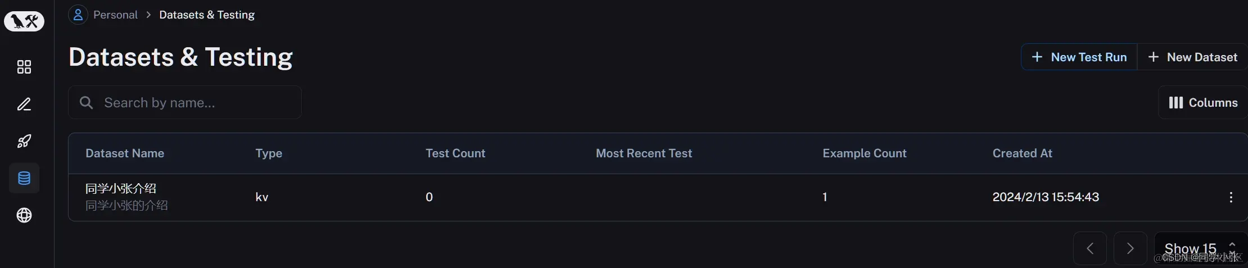1248x268 pixels.
Task: Focus the Search by name field
Action: coord(185,102)
